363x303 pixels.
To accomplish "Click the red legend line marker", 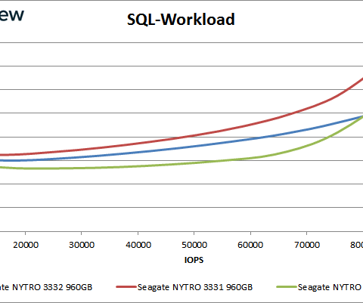I will (126, 287).
